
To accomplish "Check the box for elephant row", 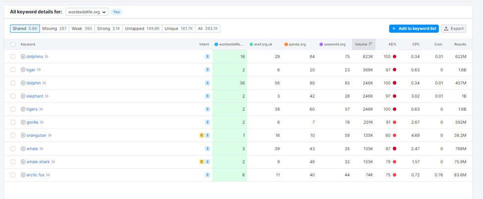I will click(12, 96).
